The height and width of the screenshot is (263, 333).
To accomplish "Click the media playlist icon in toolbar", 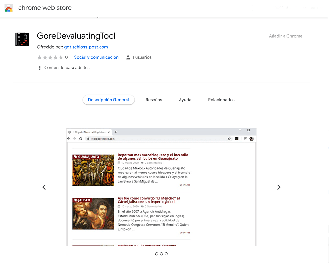I will [245, 139].
